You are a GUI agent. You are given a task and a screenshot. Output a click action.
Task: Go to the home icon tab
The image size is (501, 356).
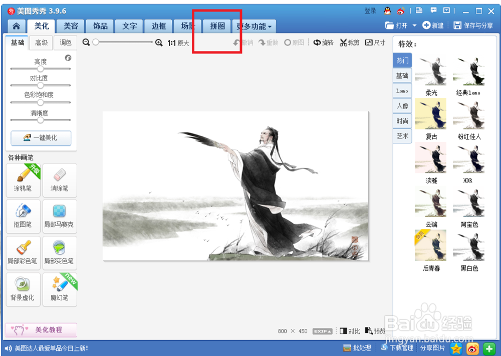click(x=16, y=26)
